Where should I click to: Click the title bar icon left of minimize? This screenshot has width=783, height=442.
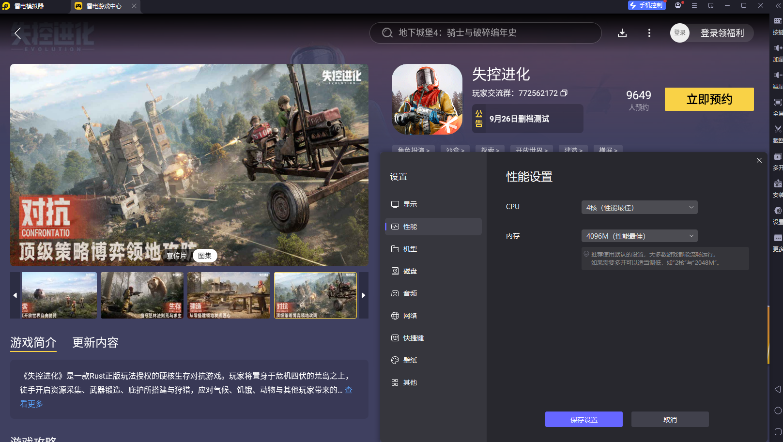711,5
